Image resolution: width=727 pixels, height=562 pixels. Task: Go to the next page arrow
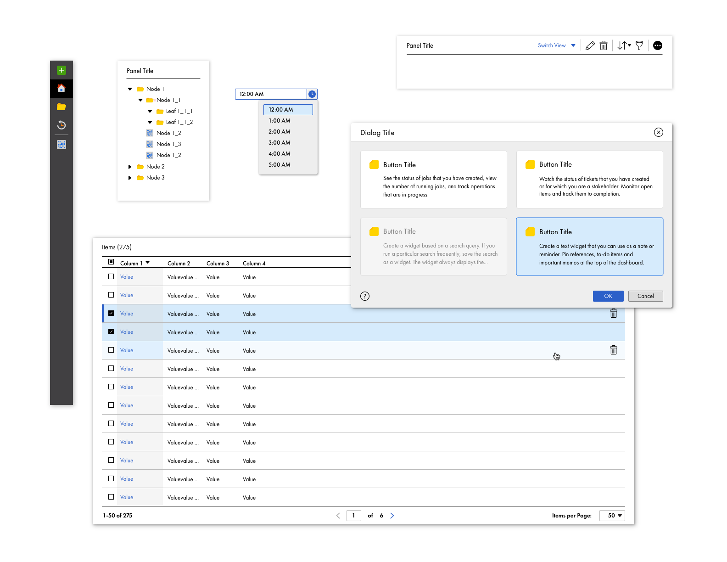pos(392,516)
